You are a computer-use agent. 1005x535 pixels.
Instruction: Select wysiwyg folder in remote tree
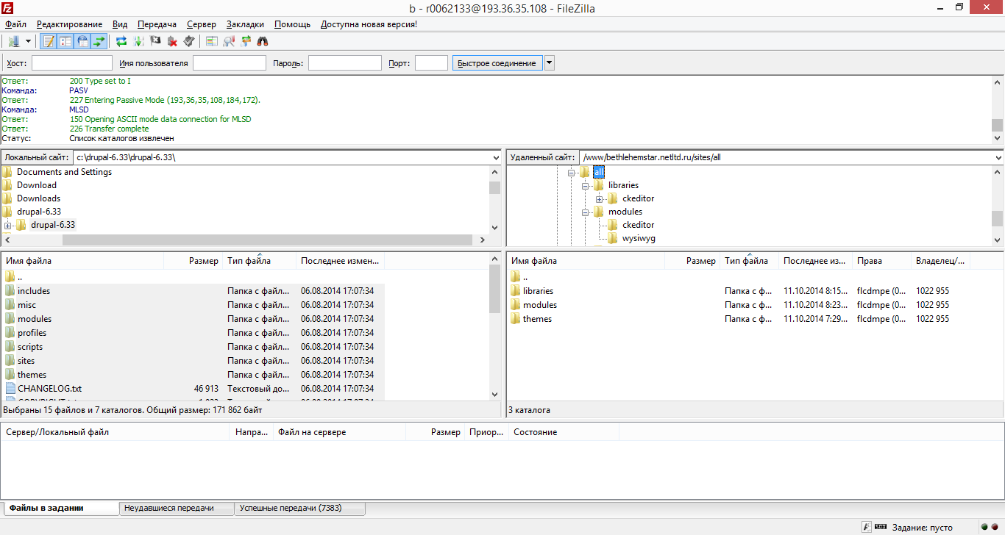[x=639, y=238]
